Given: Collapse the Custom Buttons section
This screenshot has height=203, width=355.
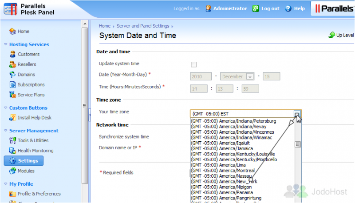Looking at the screenshot, I should click(6, 108).
